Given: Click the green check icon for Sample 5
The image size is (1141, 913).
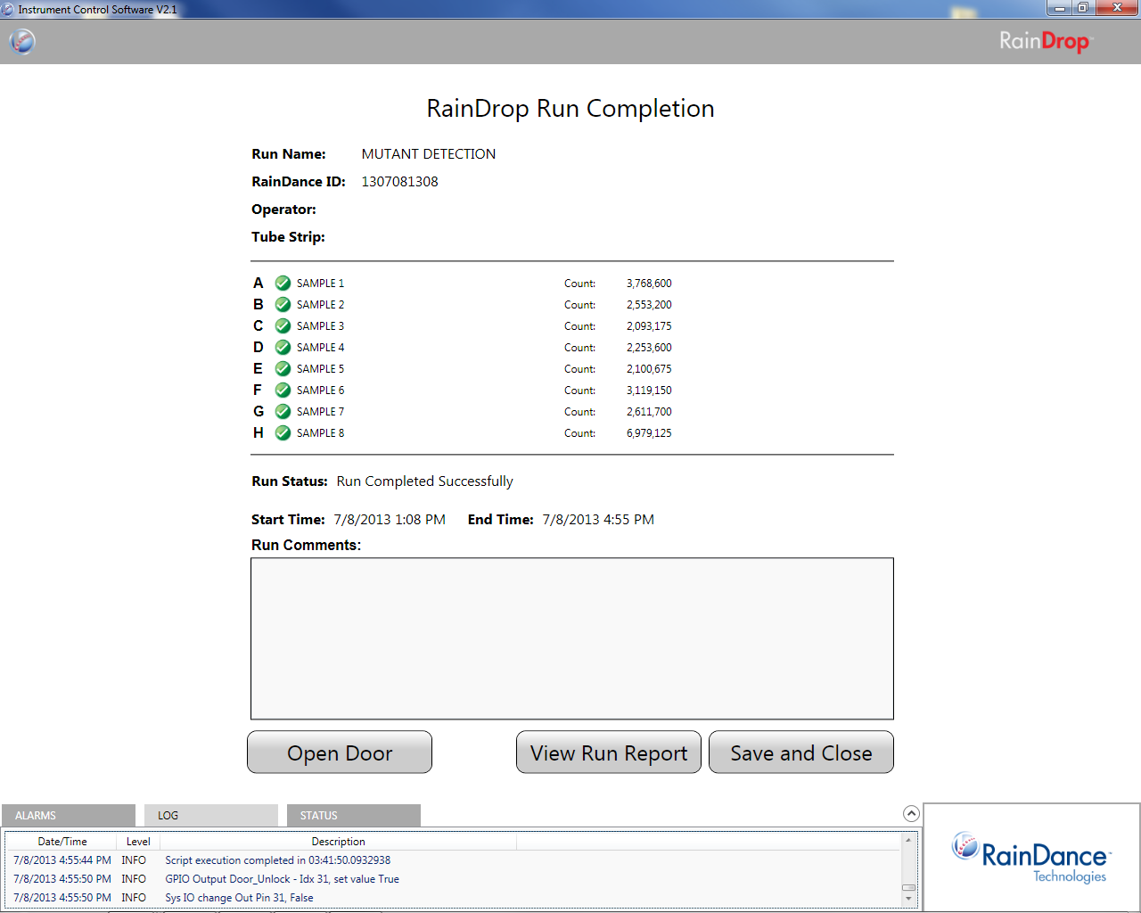Looking at the screenshot, I should pyautogui.click(x=283, y=369).
